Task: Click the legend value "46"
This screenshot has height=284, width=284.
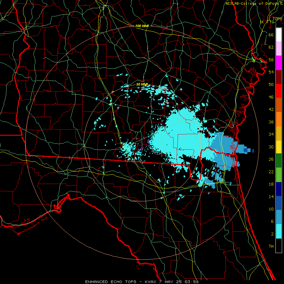Action: pyautogui.click(x=271, y=97)
